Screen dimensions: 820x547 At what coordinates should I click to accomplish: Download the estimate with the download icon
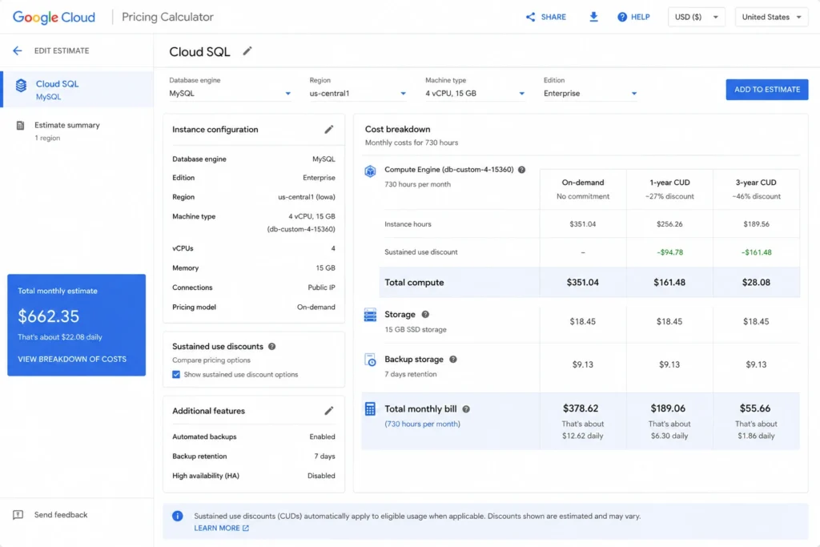pos(593,17)
